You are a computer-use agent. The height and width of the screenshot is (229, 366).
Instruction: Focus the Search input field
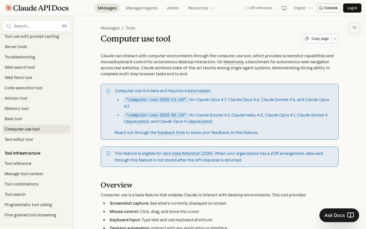tap(37, 26)
